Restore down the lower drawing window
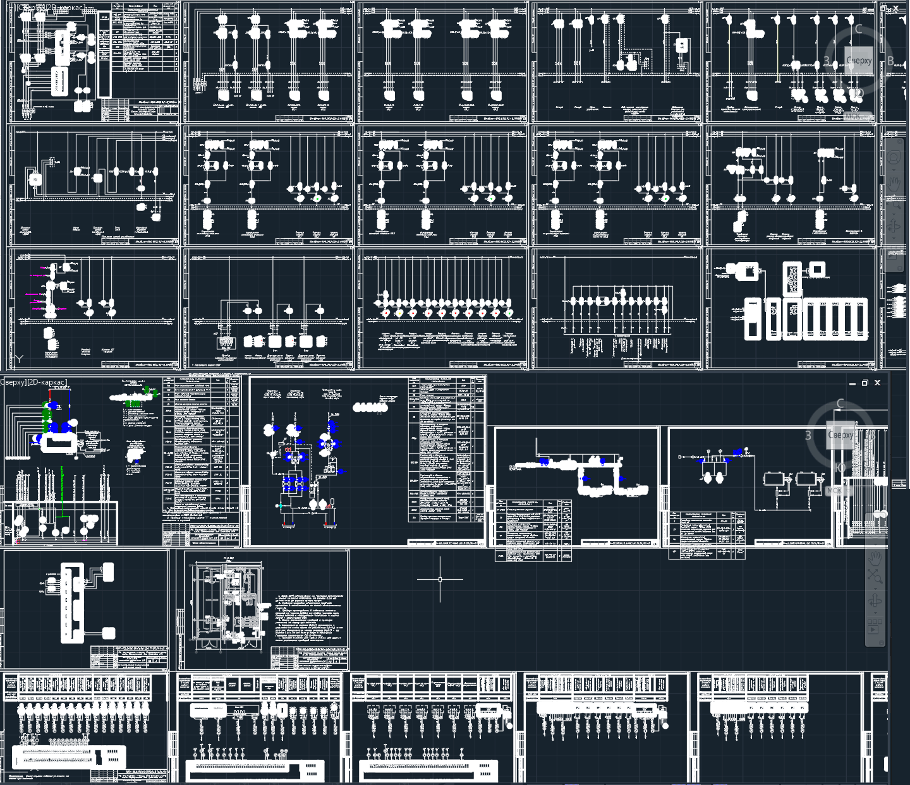Screen dimensions: 910x785 [864, 383]
